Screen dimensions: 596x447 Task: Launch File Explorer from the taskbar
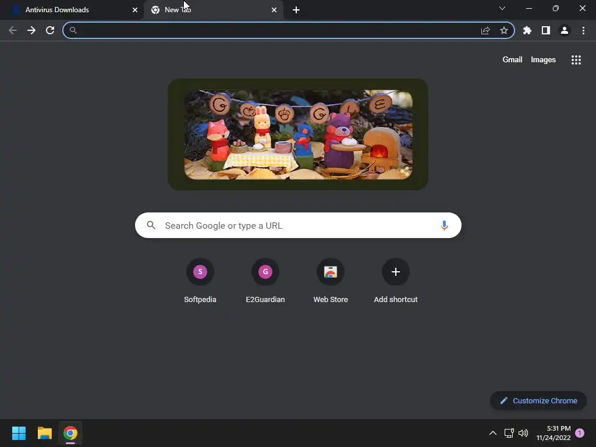(x=44, y=433)
